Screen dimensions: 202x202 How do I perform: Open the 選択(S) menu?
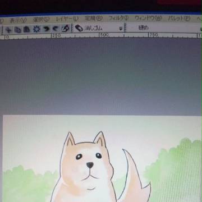click(x=41, y=20)
